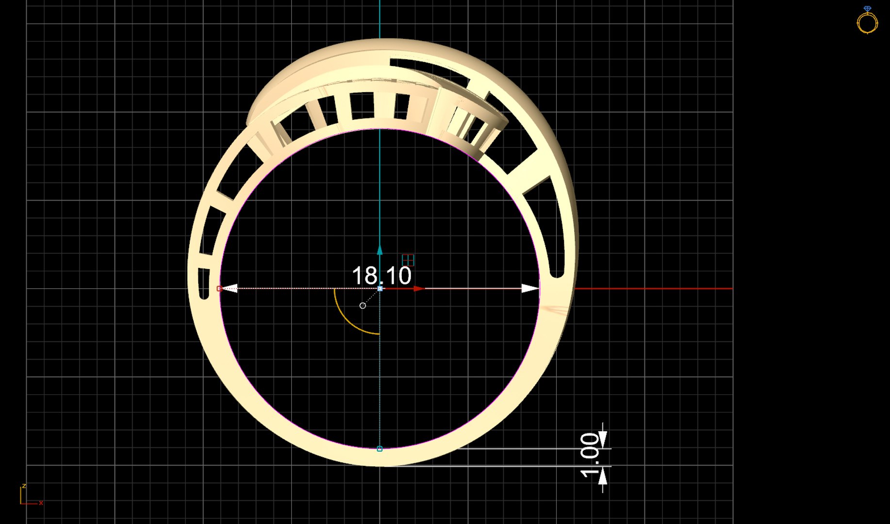
Task: Click the world axis icon in bottom-left corner
Action: click(31, 495)
